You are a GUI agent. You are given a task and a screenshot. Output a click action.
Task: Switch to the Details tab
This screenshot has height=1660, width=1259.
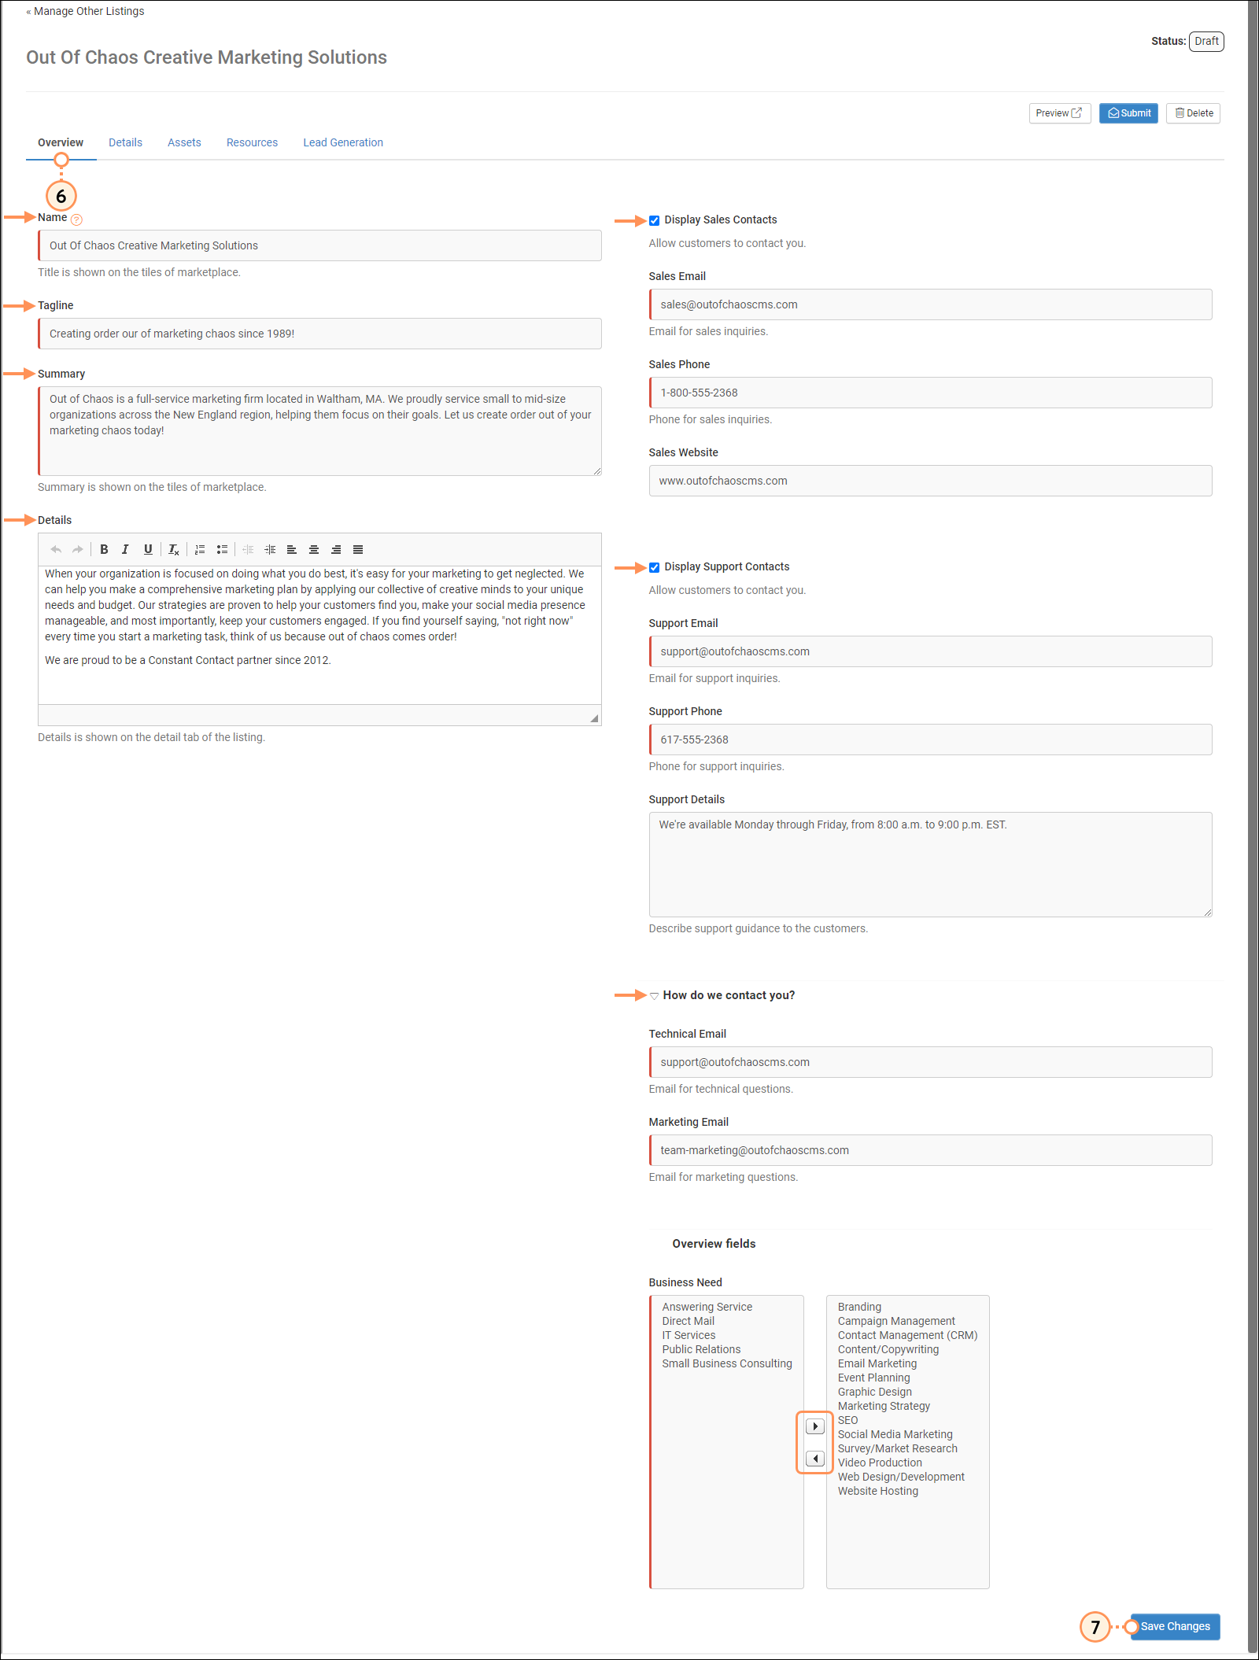click(x=125, y=142)
